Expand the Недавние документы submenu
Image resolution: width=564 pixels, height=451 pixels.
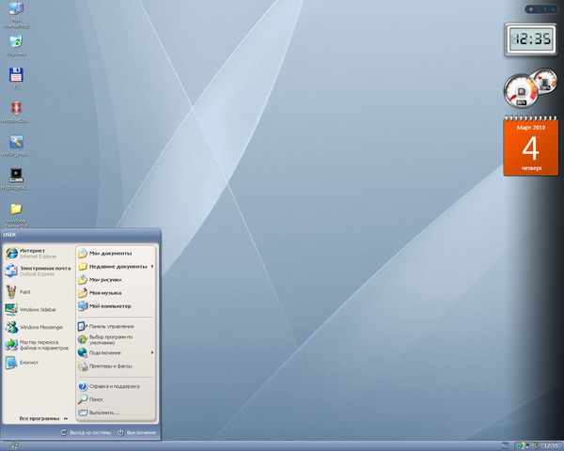point(117,266)
